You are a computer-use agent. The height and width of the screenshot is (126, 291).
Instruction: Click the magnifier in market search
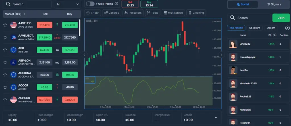(8, 4)
